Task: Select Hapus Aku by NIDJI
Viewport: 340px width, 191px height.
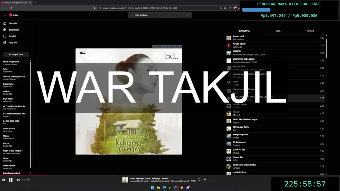Action: click(x=275, y=159)
